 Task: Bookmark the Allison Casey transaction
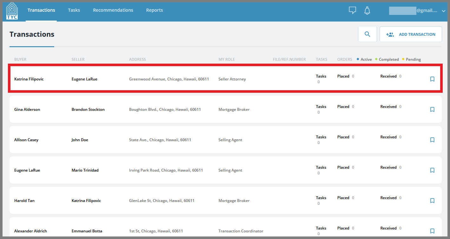tap(432, 140)
